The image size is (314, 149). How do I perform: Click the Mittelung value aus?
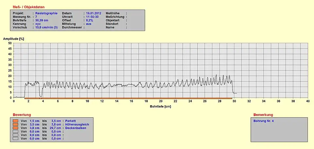pos(89,24)
